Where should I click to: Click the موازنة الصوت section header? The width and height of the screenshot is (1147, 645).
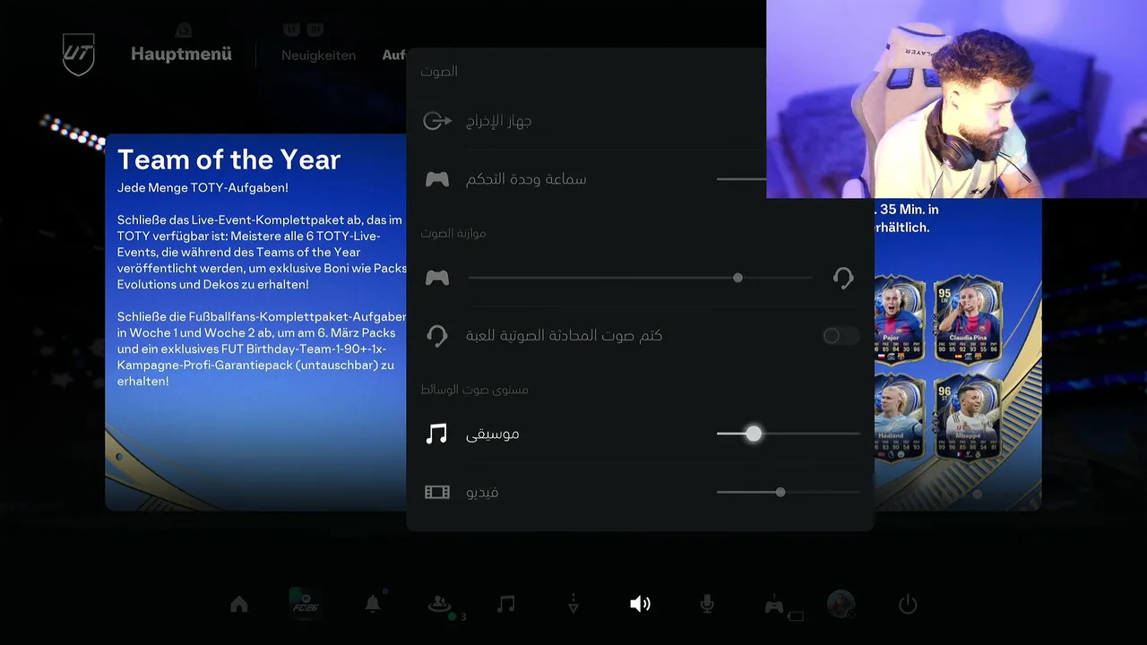coord(453,233)
